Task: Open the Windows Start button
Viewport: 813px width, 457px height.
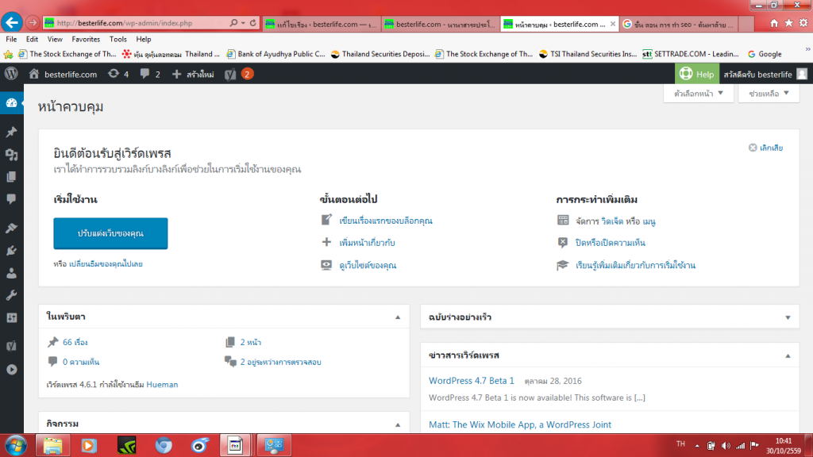Action: (16, 446)
